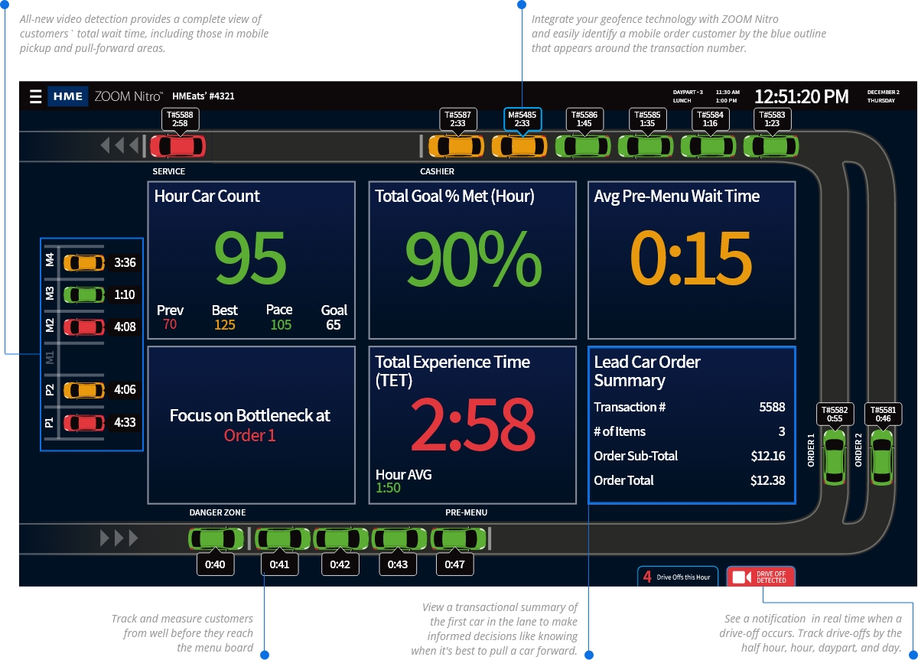Click the triple right arrows near Danger Zone
Screen dimensions: 918x660
click(120, 538)
